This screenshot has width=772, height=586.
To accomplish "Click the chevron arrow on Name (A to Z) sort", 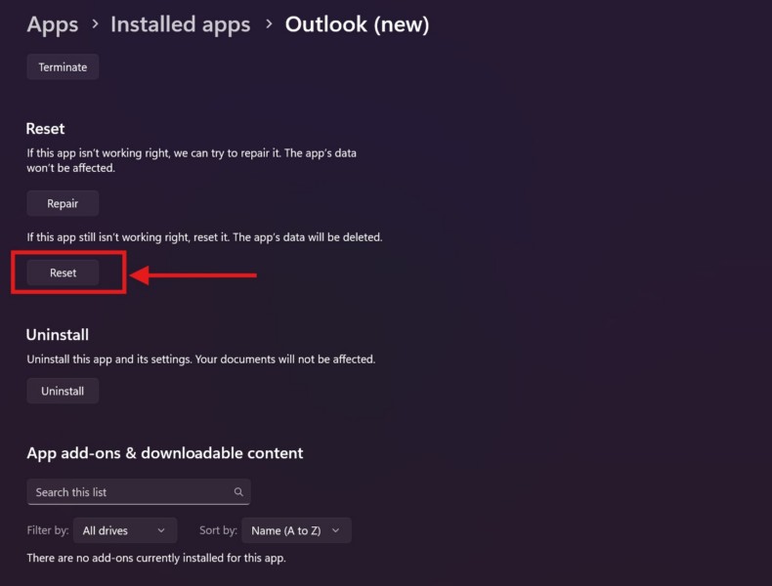I will pos(335,530).
